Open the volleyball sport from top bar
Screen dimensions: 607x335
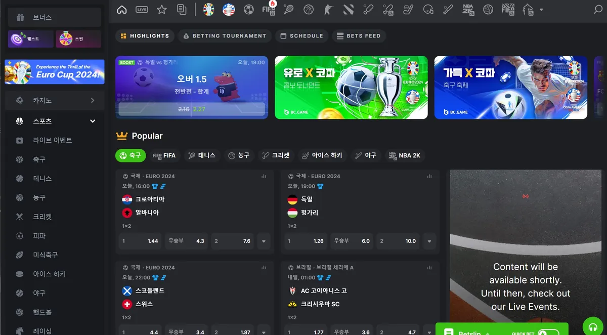(x=488, y=9)
